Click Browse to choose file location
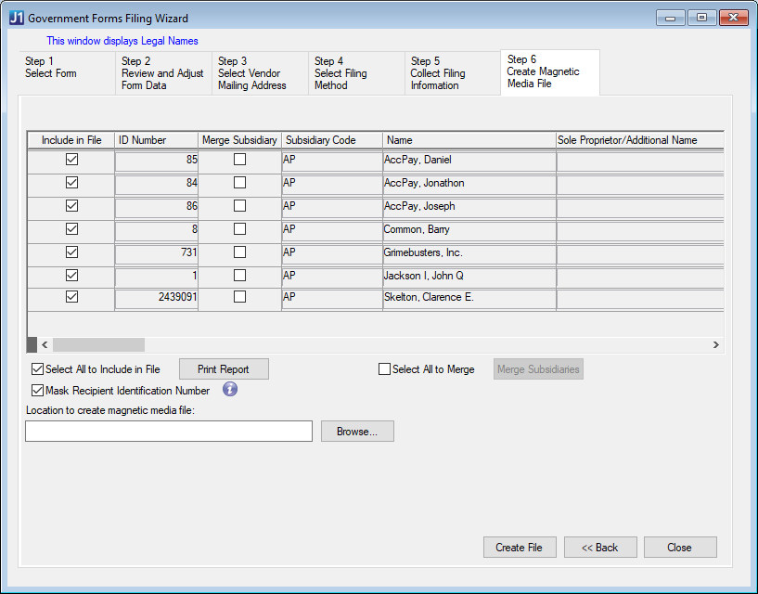The width and height of the screenshot is (758, 594). pos(357,431)
